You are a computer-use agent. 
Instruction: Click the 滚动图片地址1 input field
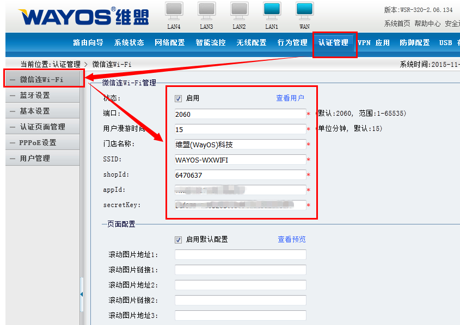(240, 255)
